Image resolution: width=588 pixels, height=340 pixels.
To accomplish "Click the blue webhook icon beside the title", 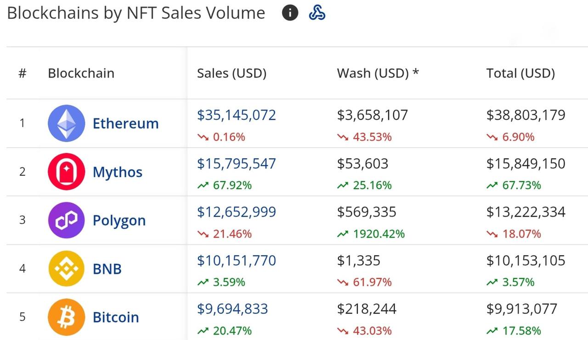I will coord(317,13).
